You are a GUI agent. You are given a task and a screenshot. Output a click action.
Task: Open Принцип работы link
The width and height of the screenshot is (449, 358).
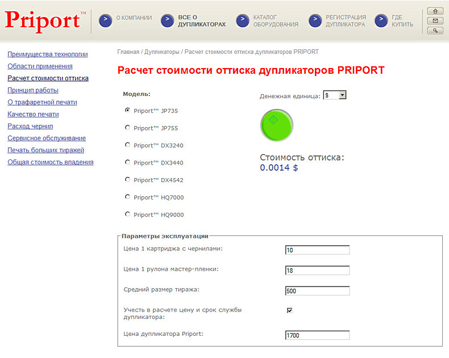[33, 90]
